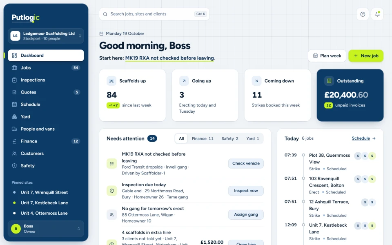Viewport: 392px width, 245px height.
Task: Click the people icon beside No gang alert
Action: coord(112,214)
